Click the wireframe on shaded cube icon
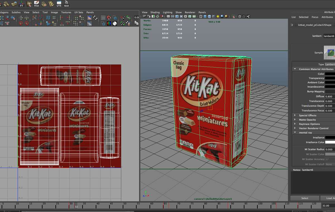Viewport: 335px width, 212px height. click(209, 16)
